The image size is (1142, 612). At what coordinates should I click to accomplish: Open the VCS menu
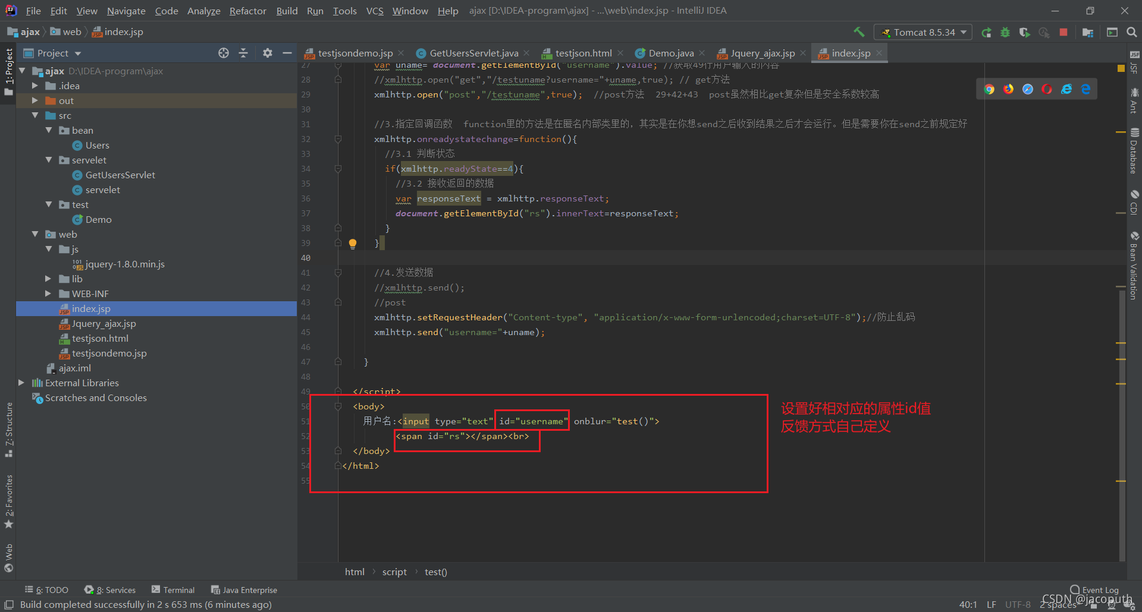click(x=375, y=11)
